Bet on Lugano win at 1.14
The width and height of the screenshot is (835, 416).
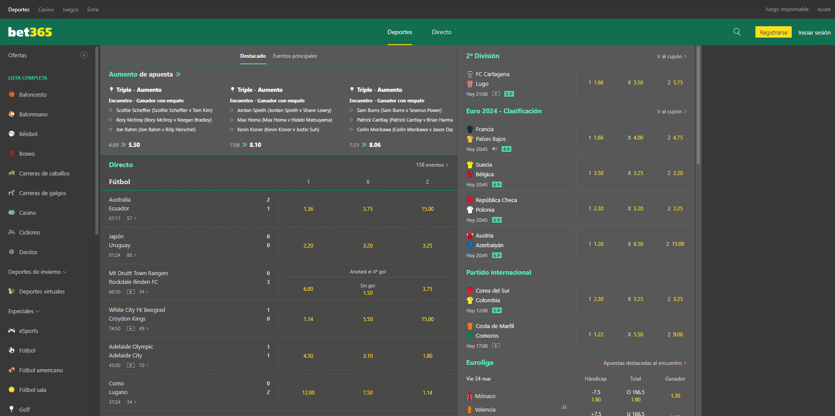point(427,393)
